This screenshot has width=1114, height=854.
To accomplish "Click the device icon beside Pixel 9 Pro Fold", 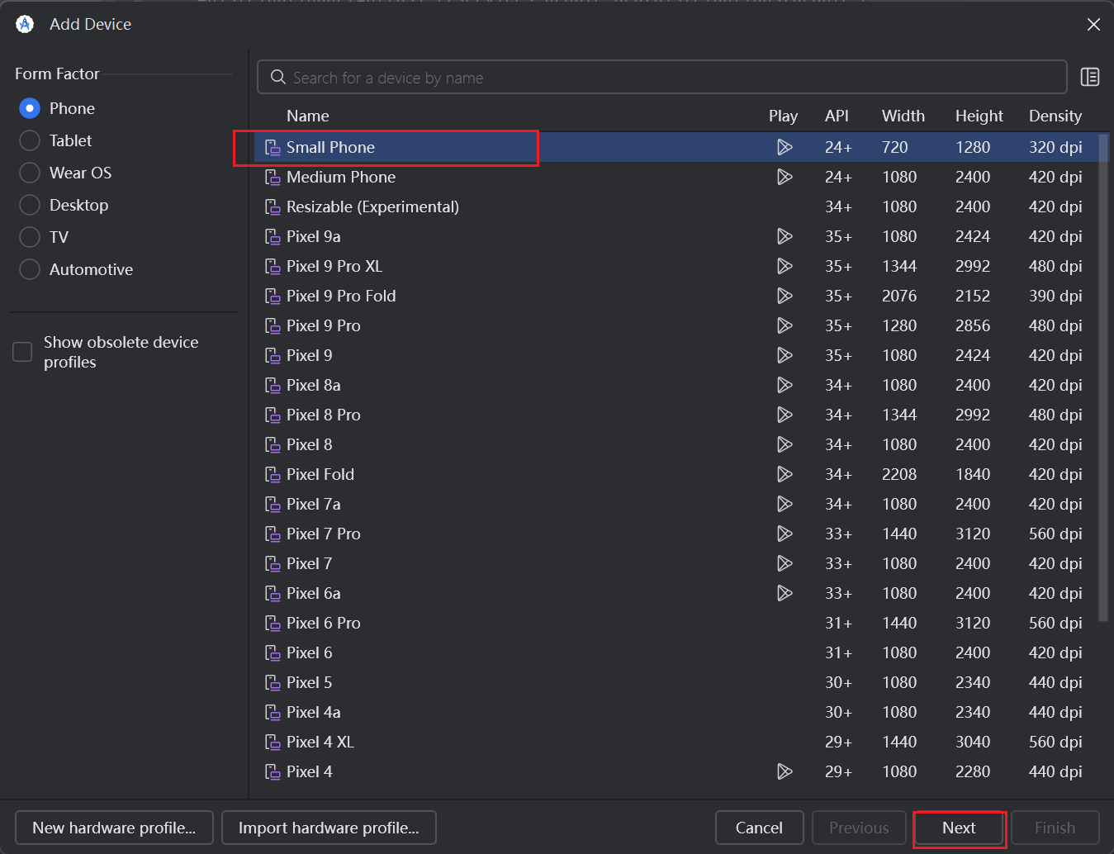I will [x=273, y=296].
